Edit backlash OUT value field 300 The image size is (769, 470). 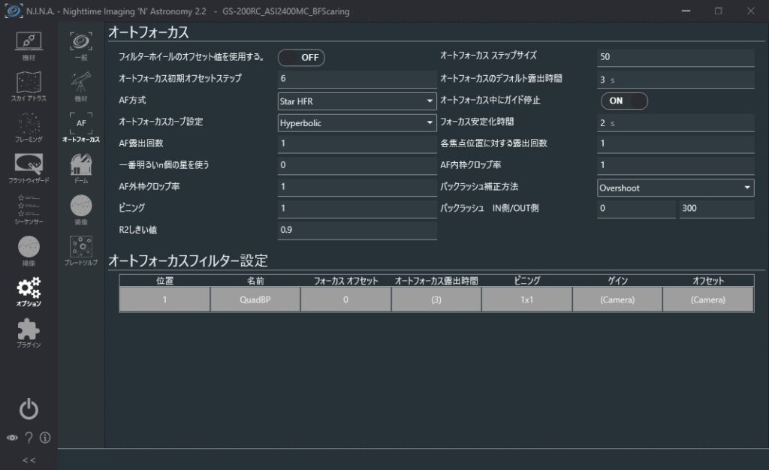tap(716, 208)
